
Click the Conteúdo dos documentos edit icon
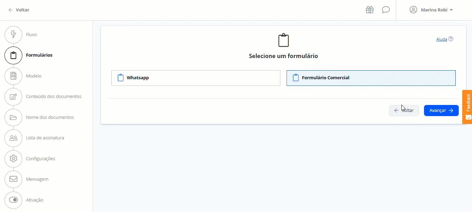coord(13,97)
